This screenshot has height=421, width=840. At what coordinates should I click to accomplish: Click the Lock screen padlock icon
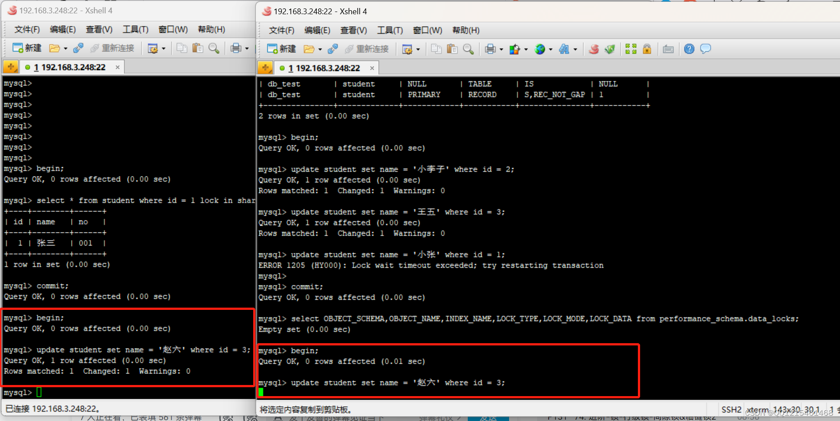coord(647,49)
